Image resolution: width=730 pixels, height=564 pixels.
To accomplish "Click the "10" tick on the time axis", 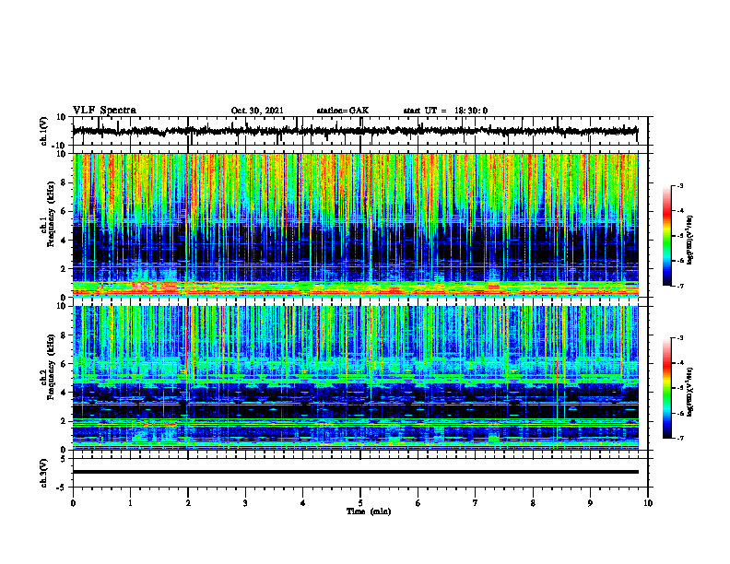I will 648,503.
